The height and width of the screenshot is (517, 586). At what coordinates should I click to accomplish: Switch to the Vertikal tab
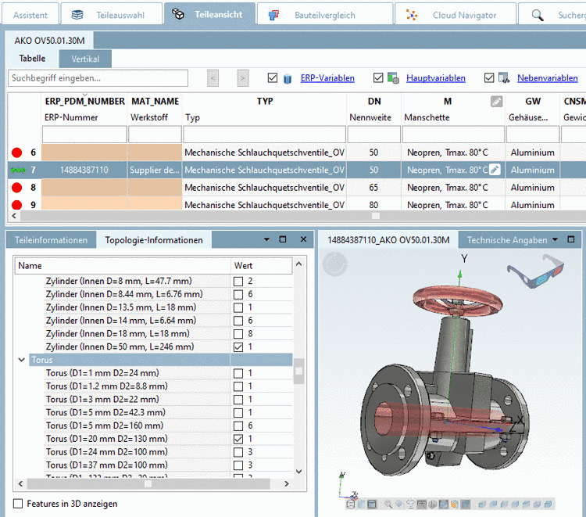[85, 59]
